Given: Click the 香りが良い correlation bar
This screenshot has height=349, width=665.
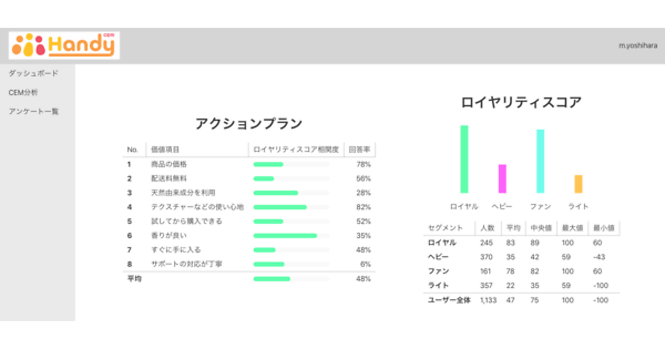Looking at the screenshot, I should [285, 235].
